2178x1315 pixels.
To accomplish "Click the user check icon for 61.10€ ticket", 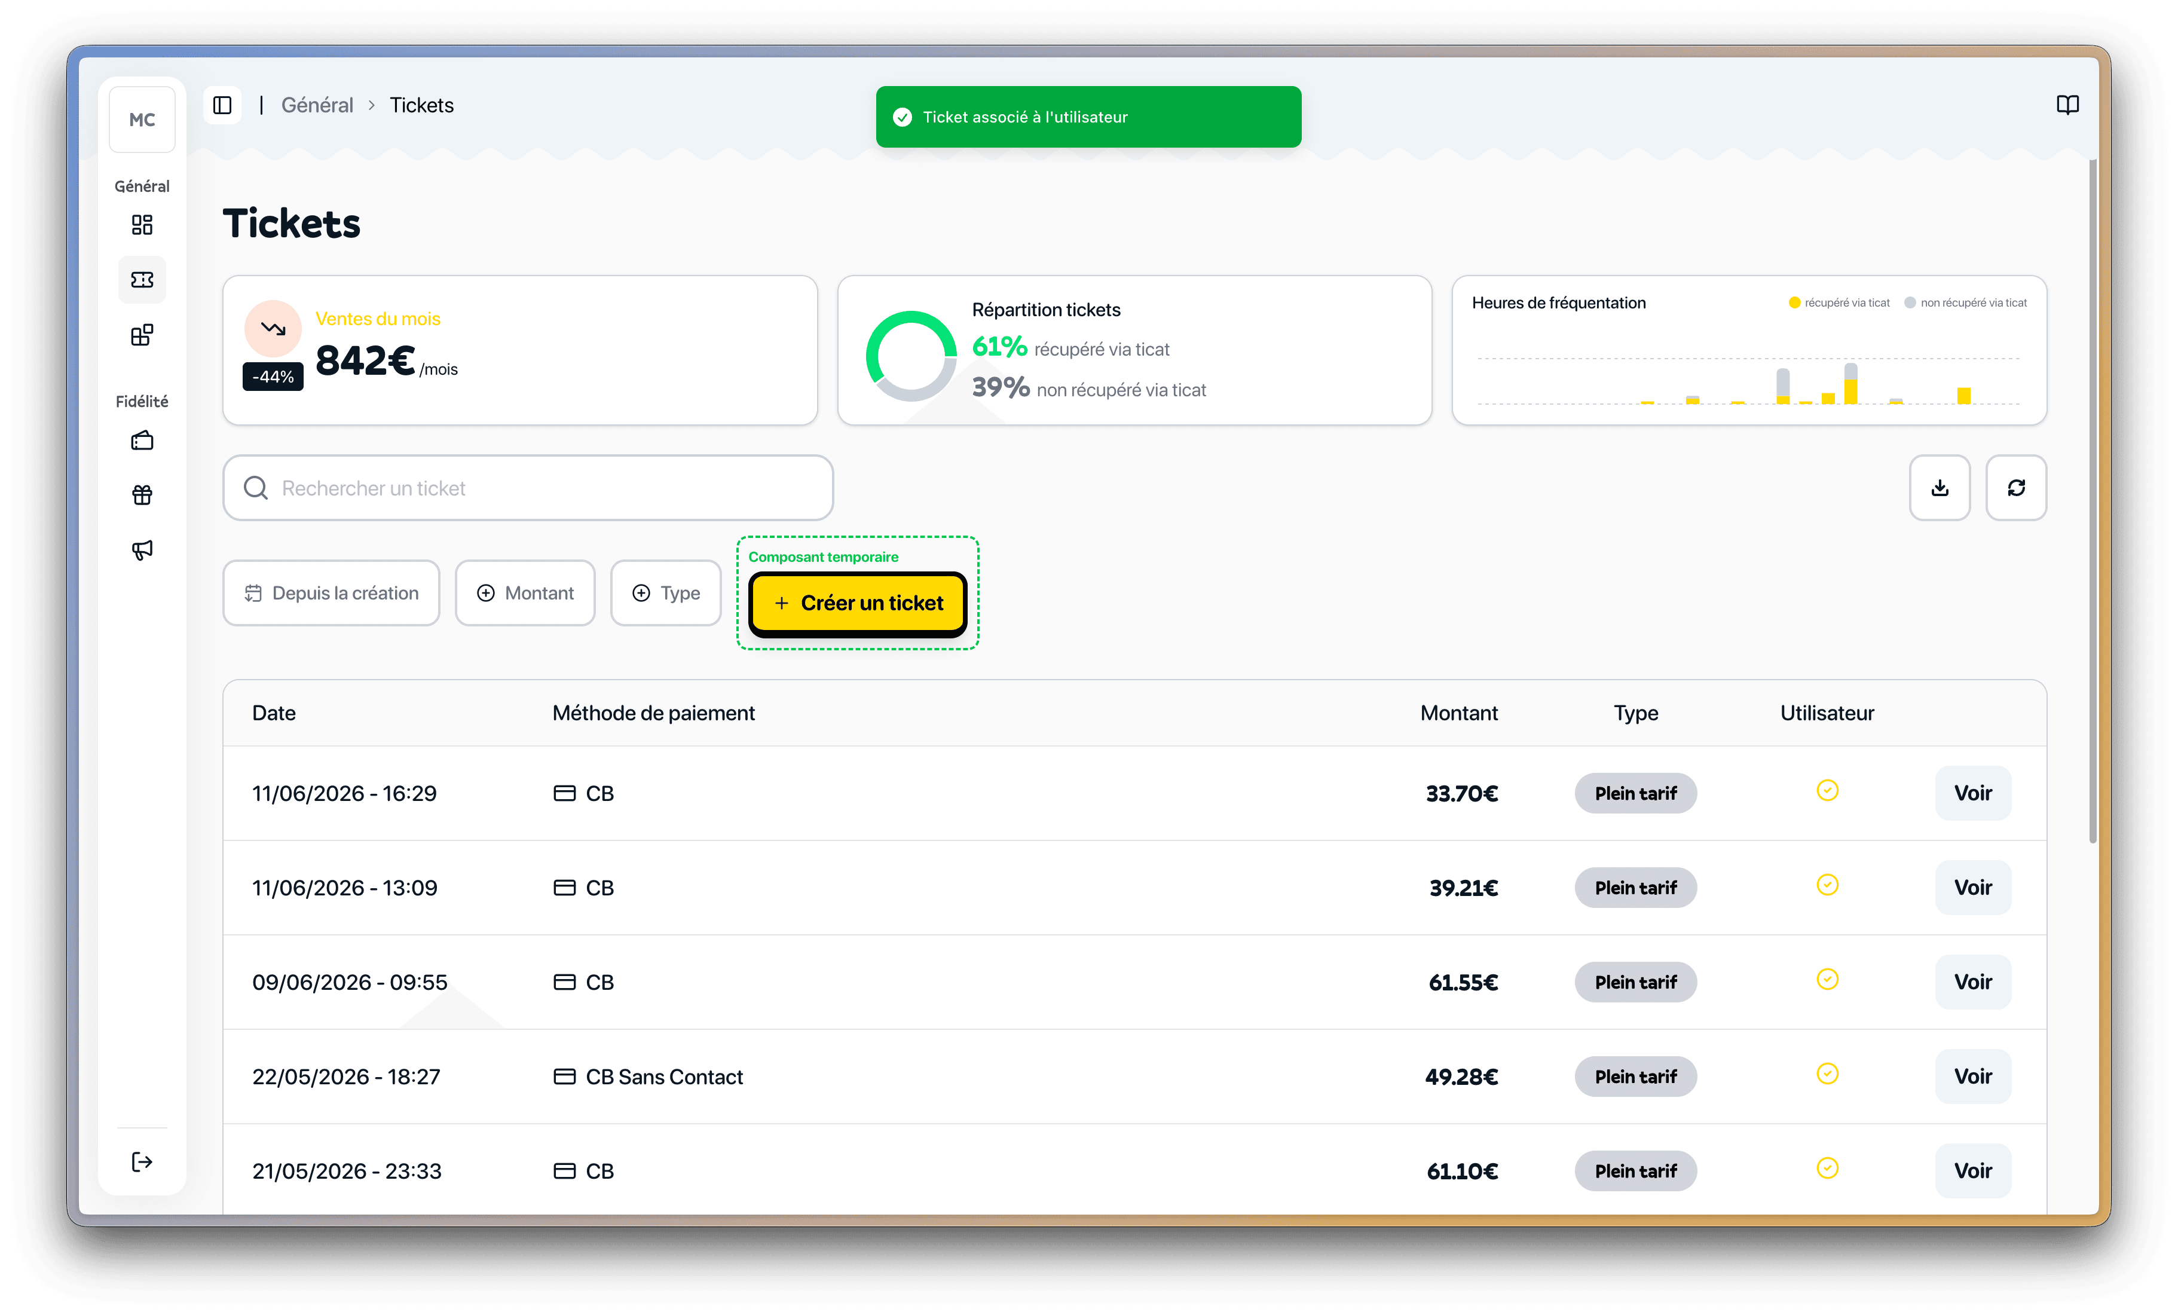I will click(x=1827, y=1169).
